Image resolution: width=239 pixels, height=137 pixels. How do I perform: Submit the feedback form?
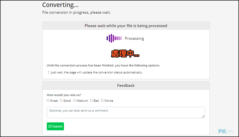click(55, 126)
